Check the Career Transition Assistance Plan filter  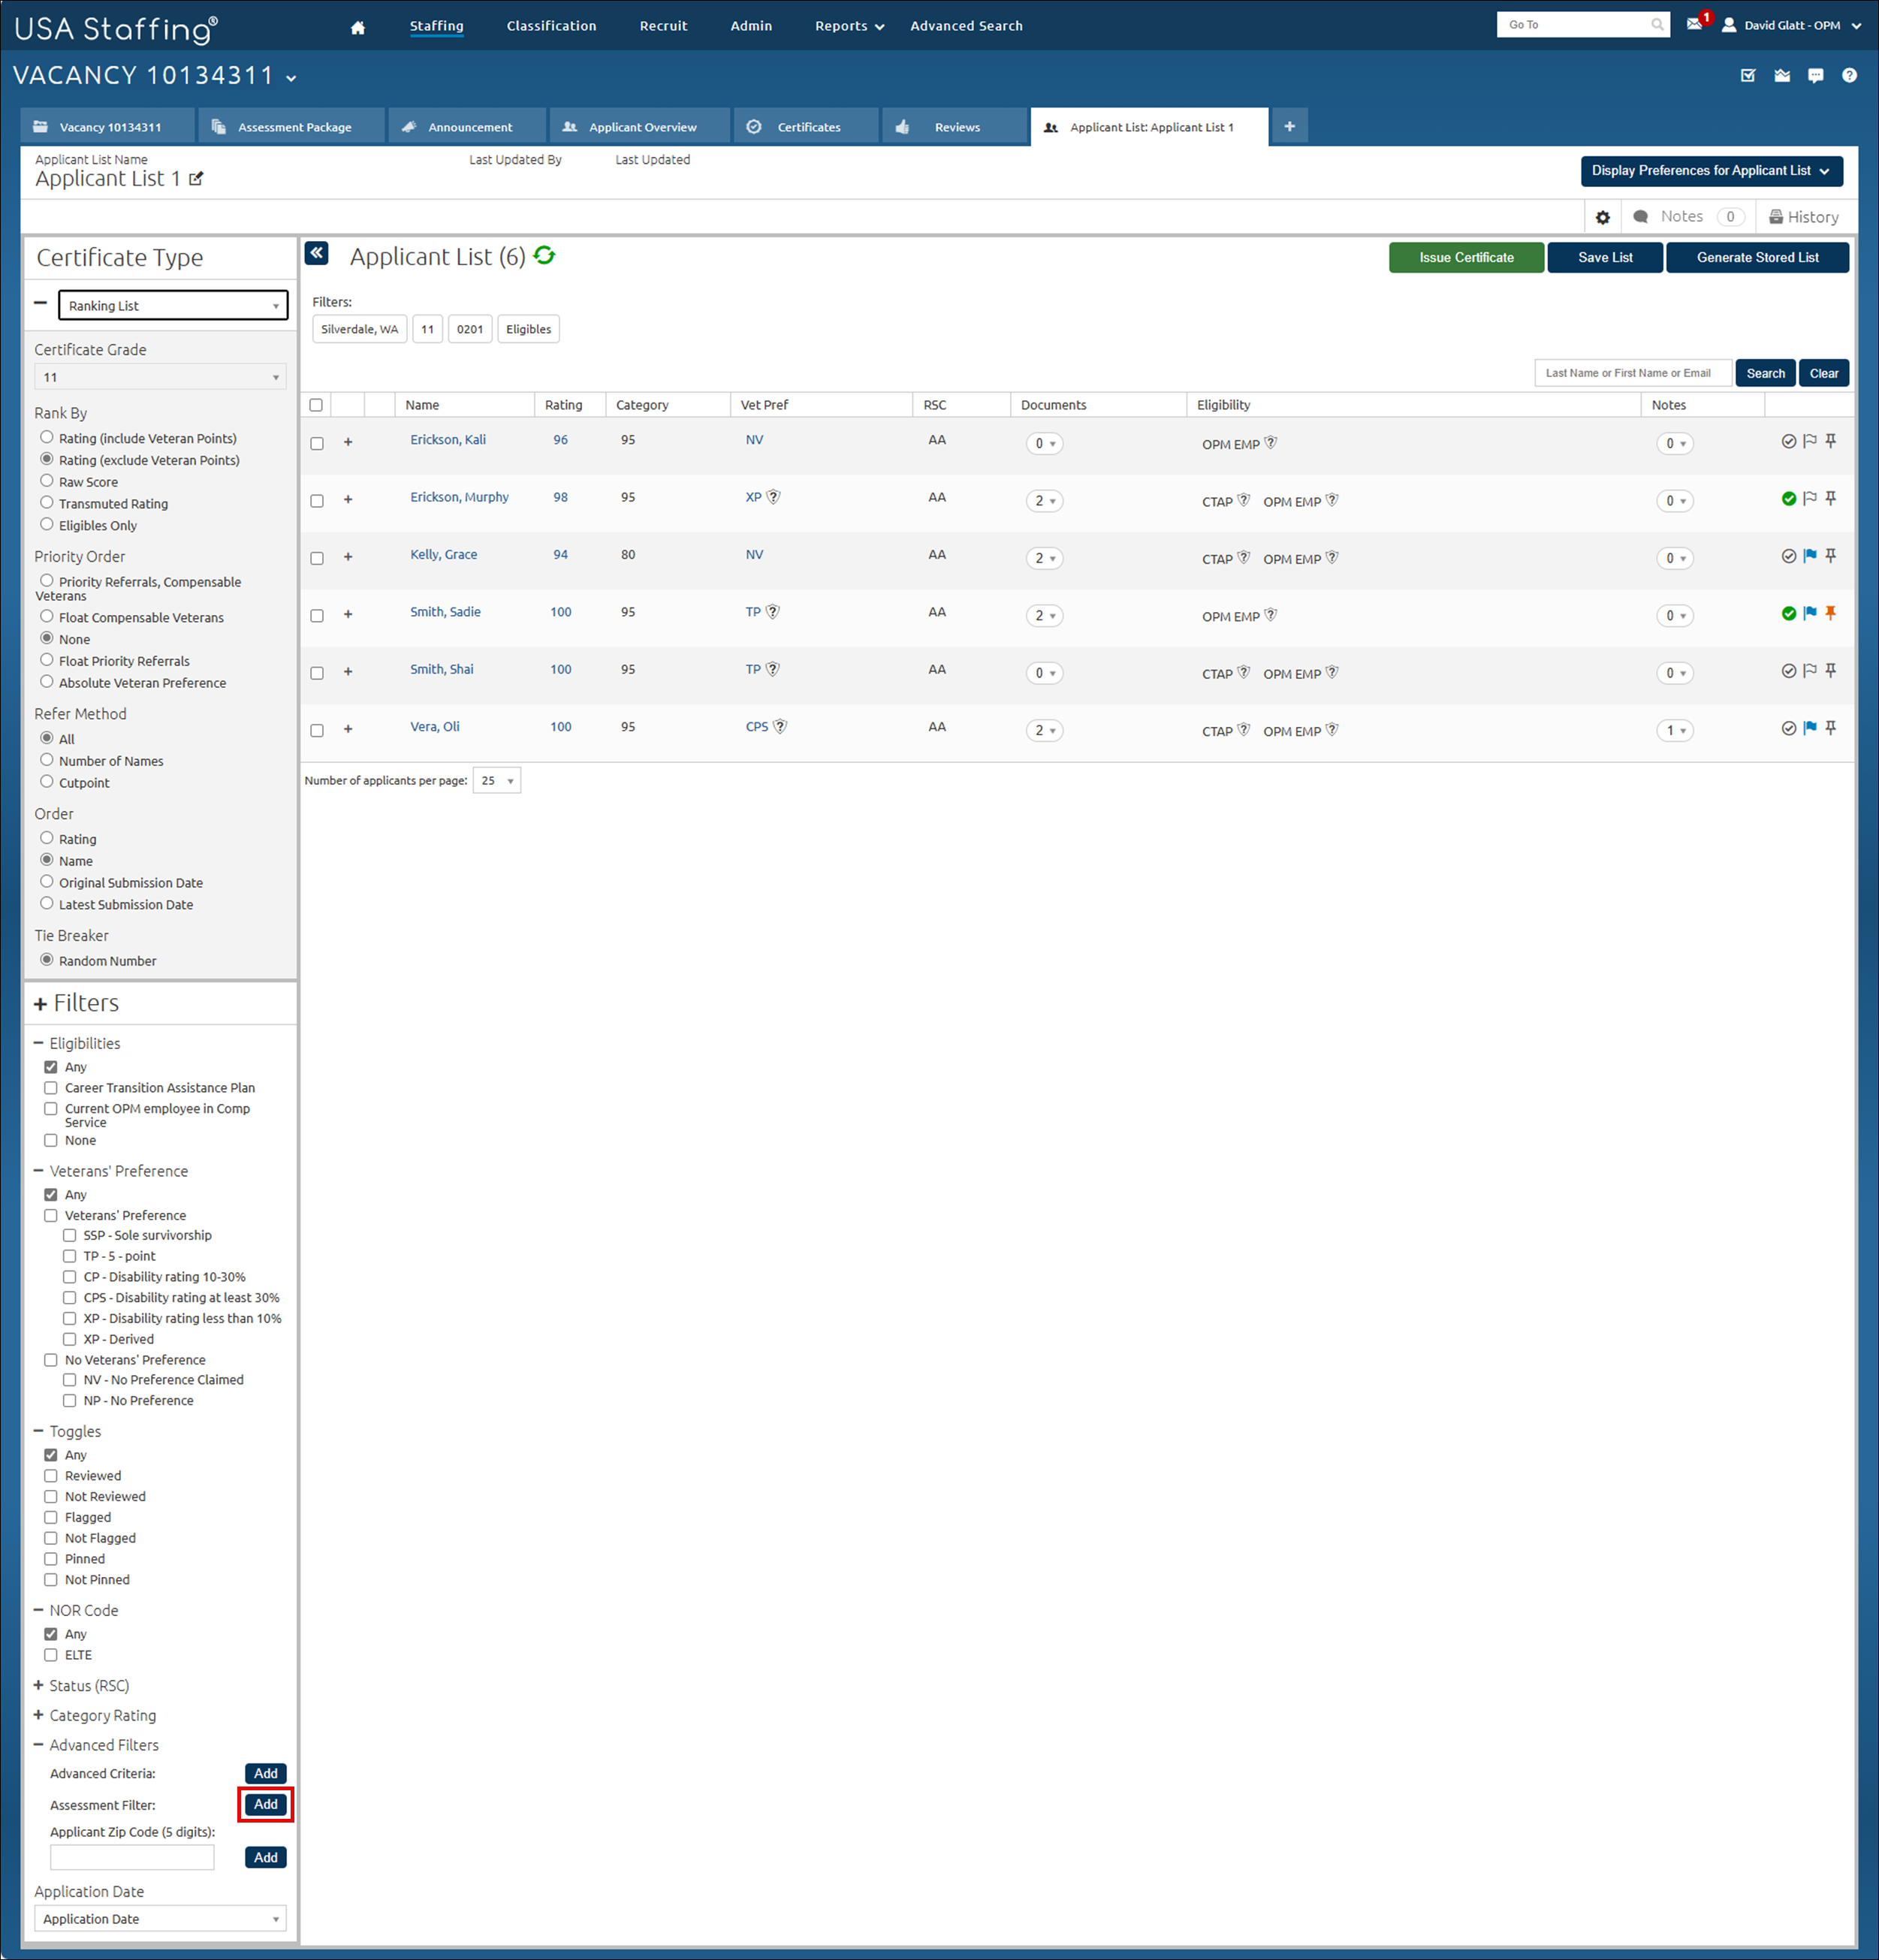coord(51,1088)
